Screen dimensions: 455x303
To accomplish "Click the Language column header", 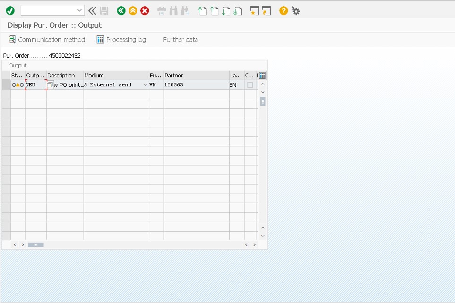I will click(237, 76).
